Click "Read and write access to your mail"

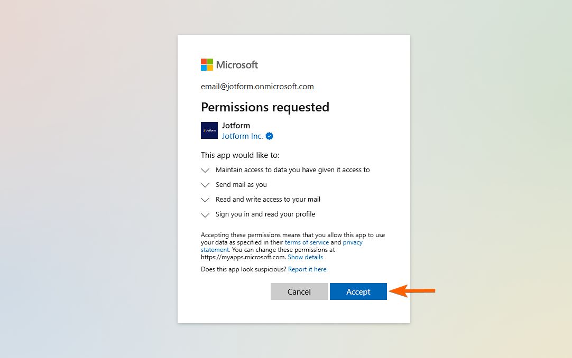tap(267, 200)
